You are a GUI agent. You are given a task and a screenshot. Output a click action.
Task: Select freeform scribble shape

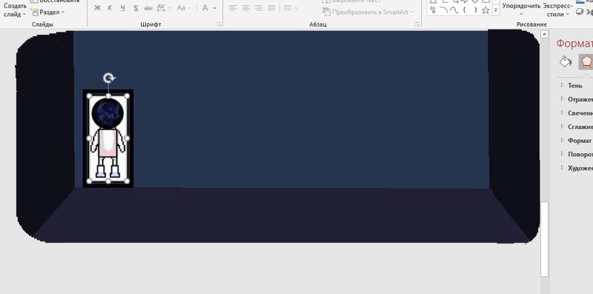point(433,10)
